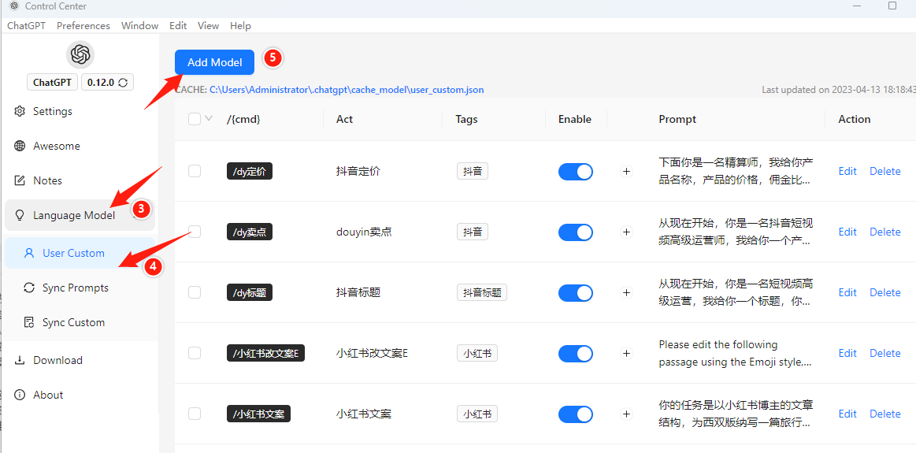Screen dimensions: 916x453
Task: Disable the douyin卖点 enable switch
Action: 576,232
